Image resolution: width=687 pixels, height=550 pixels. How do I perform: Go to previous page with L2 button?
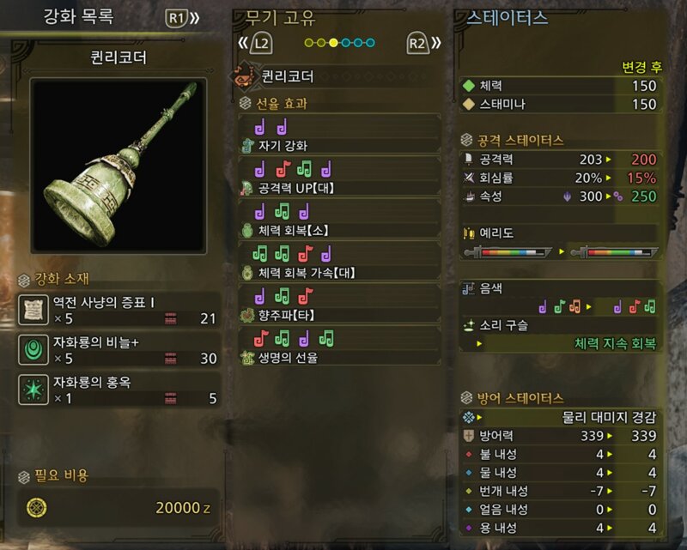[x=255, y=43]
